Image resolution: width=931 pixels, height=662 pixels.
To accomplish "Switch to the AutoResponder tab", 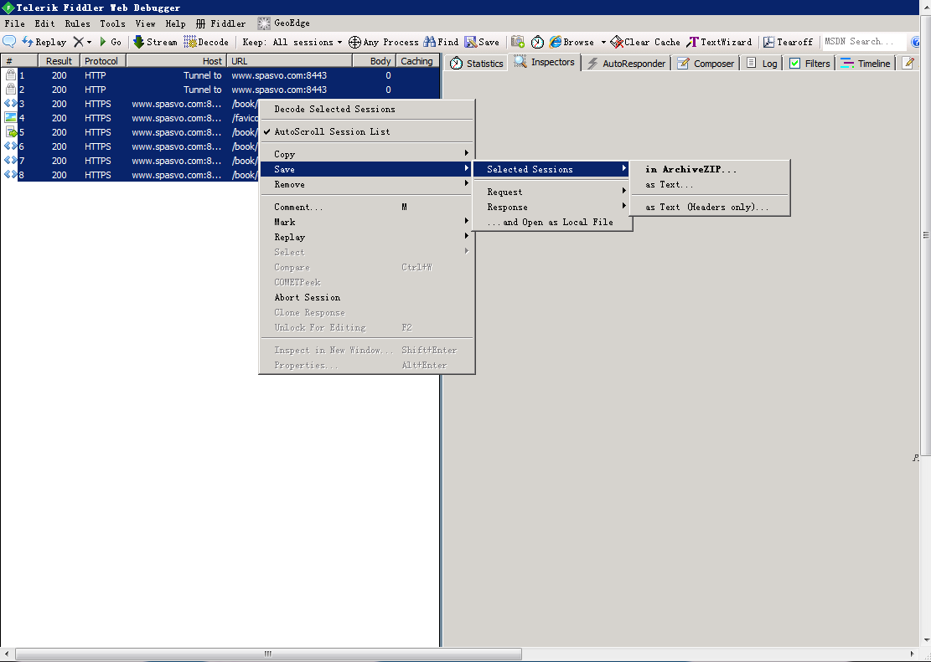I will 627,64.
